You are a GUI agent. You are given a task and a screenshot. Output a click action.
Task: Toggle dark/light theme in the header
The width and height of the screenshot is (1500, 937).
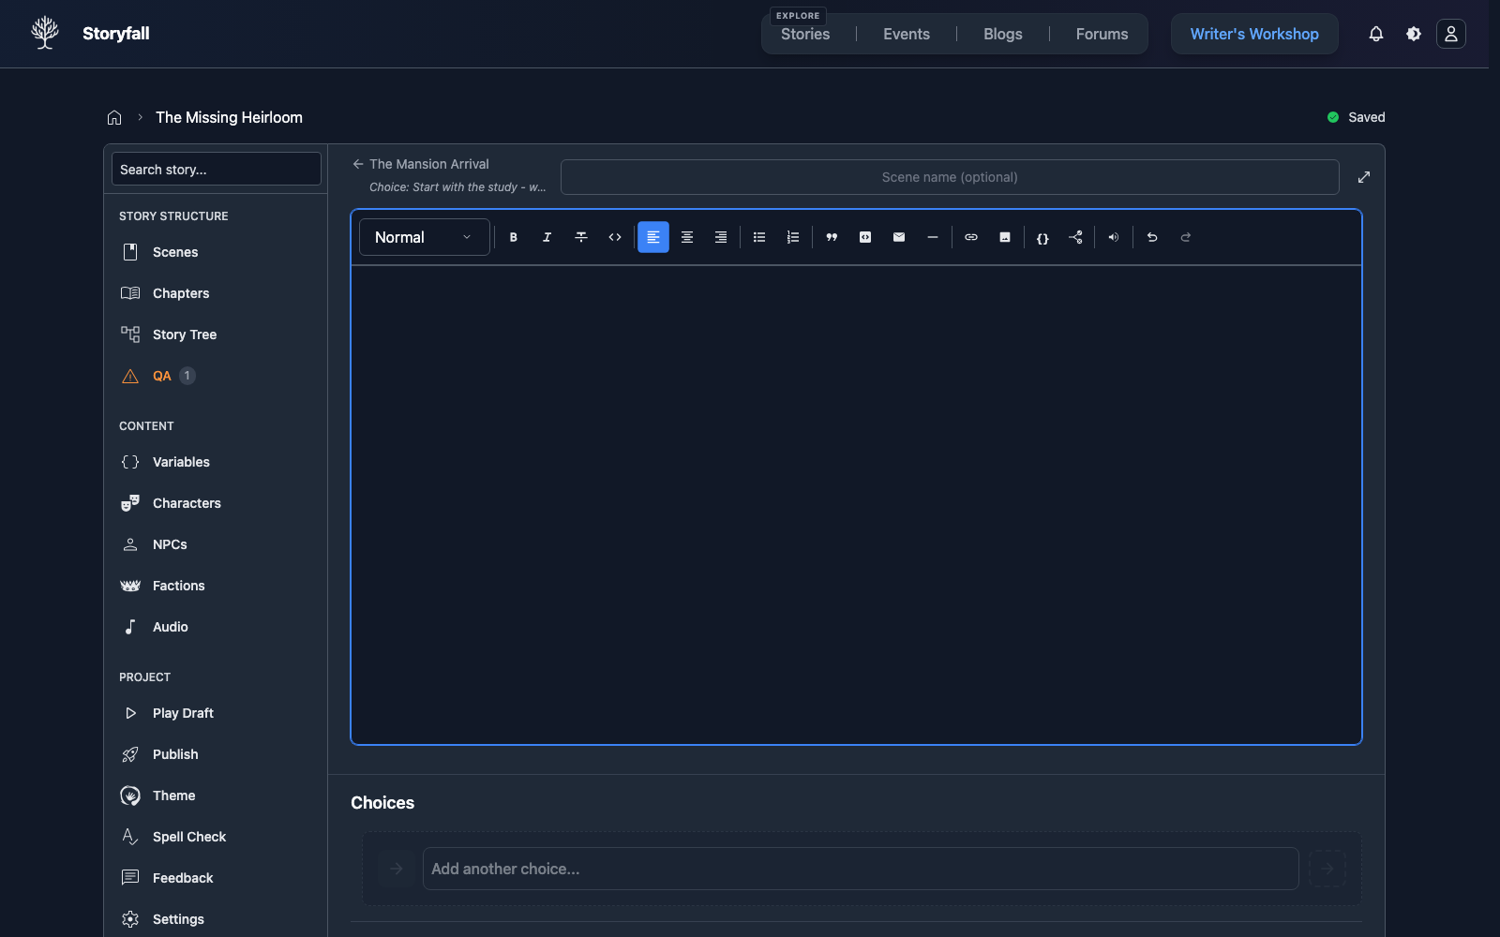pyautogui.click(x=1413, y=34)
